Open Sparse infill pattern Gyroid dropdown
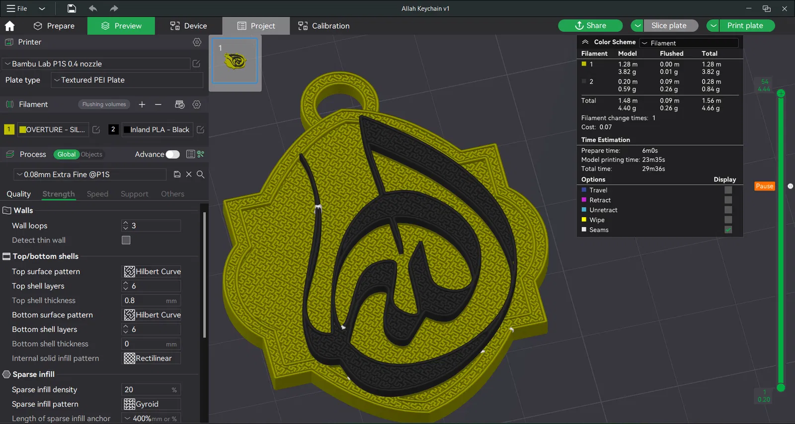This screenshot has height=424, width=795. (152, 404)
